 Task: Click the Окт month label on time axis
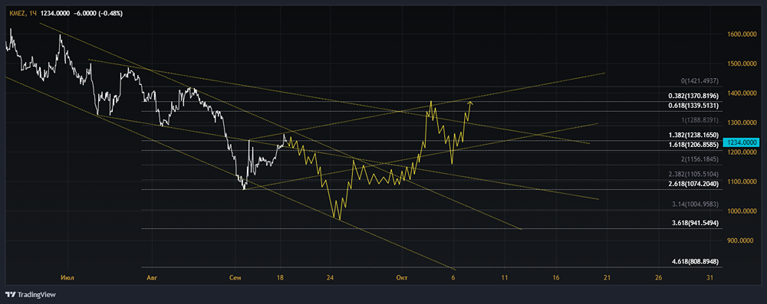[x=402, y=278]
